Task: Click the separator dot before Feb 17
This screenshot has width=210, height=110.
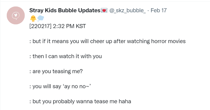Action: 148,11
